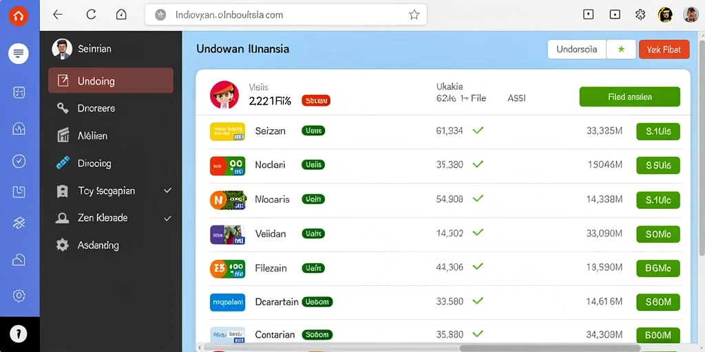Viewport: 705px width, 352px height.
Task: Click the green star button in header
Action: point(622,49)
